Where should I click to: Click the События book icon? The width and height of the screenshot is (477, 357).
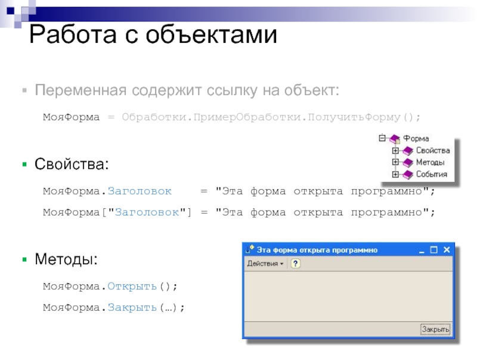click(407, 174)
